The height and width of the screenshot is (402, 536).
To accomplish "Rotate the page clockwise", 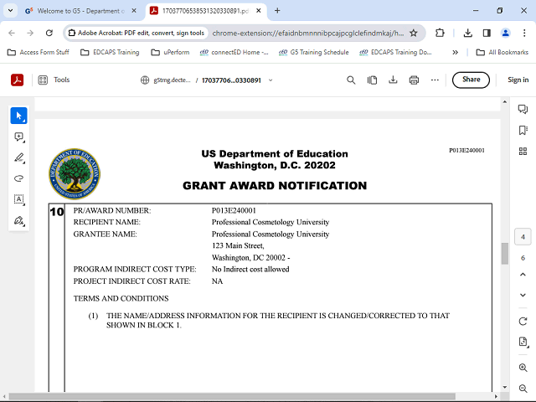I will pyautogui.click(x=523, y=322).
